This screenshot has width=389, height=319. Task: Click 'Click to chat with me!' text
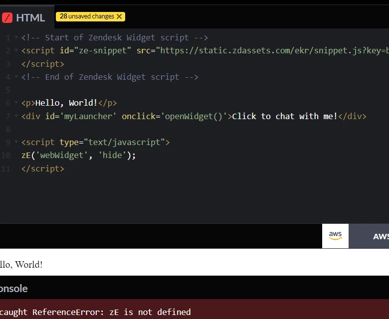click(285, 116)
